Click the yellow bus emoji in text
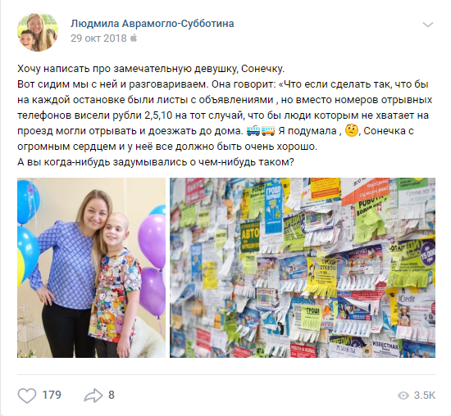This screenshot has height=416, width=451. (268, 131)
